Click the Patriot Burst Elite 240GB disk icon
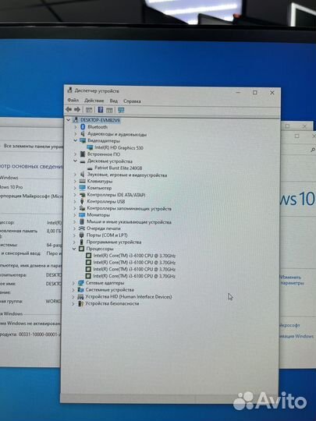Screen dimensions: 316x421 point(90,168)
